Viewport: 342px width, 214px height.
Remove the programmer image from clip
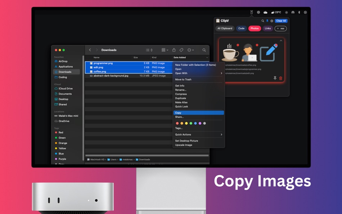tap(257, 45)
